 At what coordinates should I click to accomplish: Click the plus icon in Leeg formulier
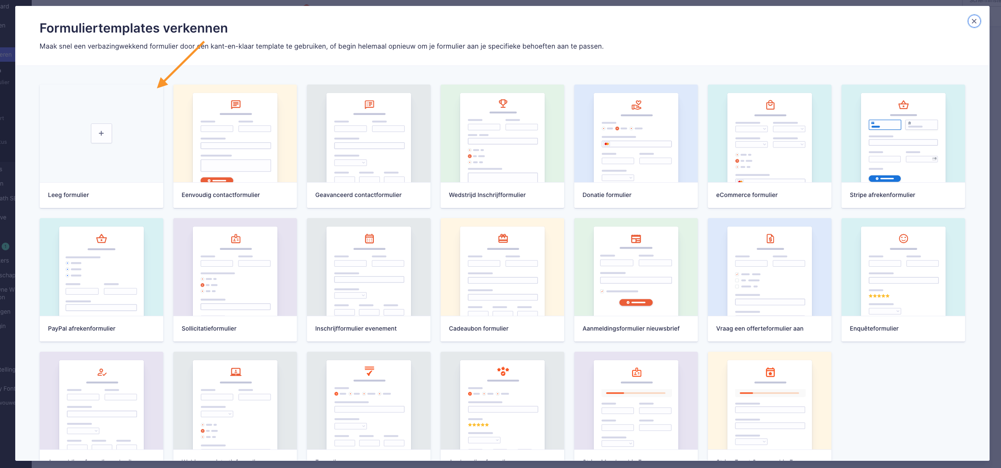(x=101, y=133)
